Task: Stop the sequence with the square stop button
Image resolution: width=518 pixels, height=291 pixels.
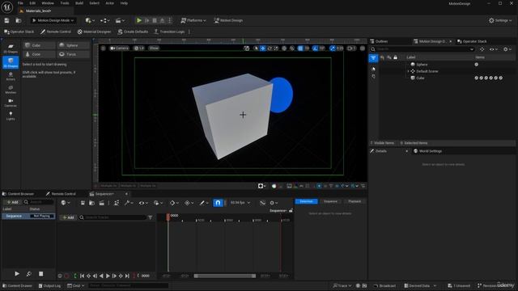Action: 41,274
